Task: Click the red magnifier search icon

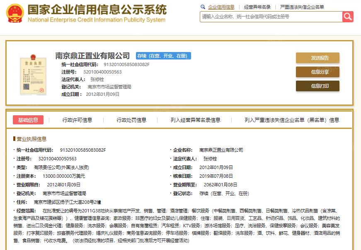Action: tap(347, 17)
